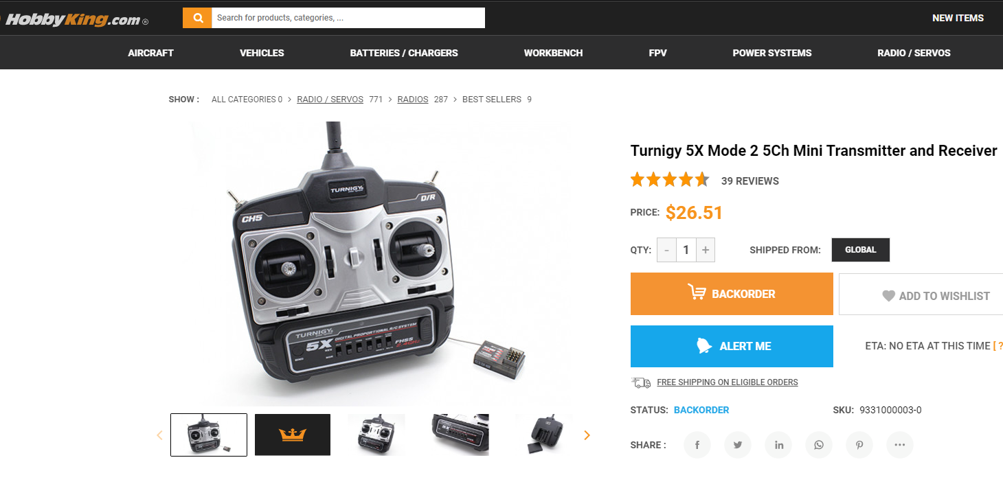The image size is (1003, 484).
Task: Select Global shipped-from option
Action: pyautogui.click(x=861, y=250)
